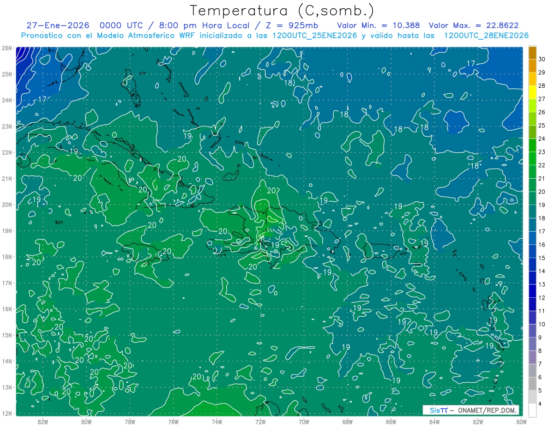
Task: Click the valid-until time "1200UTC_28ENE2026"
Action: click(486, 36)
